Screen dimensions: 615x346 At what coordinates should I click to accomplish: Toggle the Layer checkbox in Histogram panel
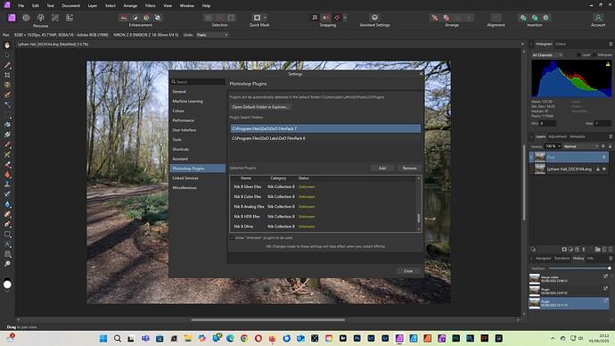click(579, 55)
